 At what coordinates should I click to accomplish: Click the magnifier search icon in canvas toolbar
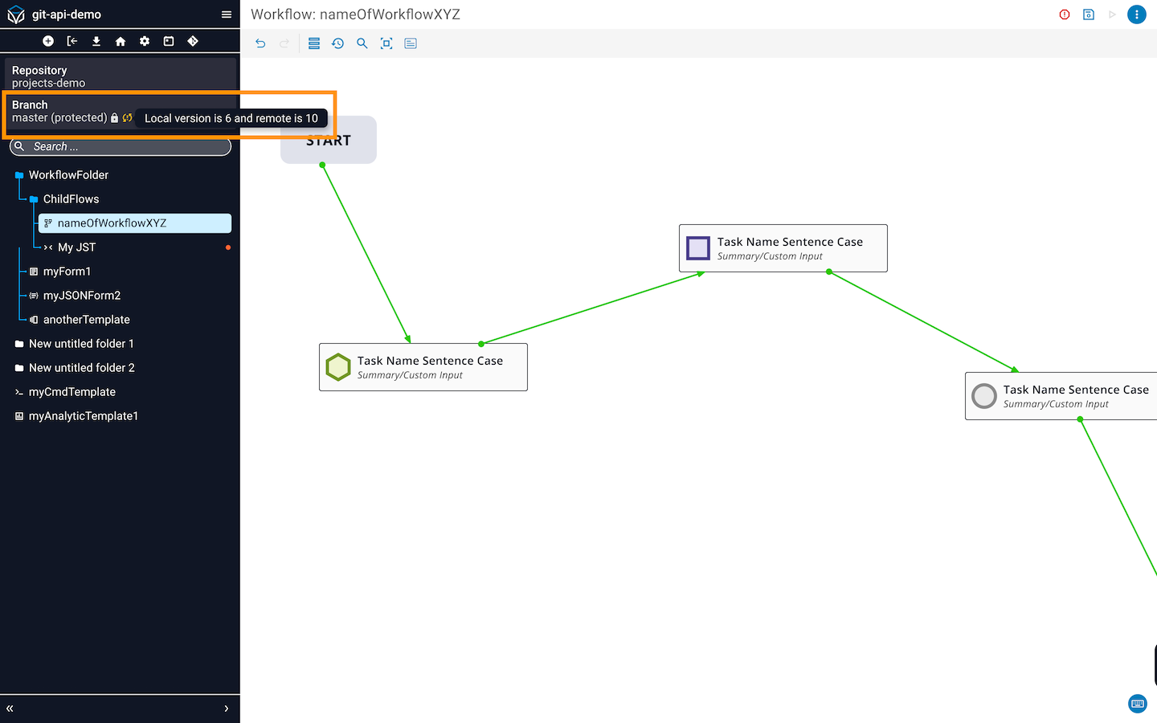point(362,43)
